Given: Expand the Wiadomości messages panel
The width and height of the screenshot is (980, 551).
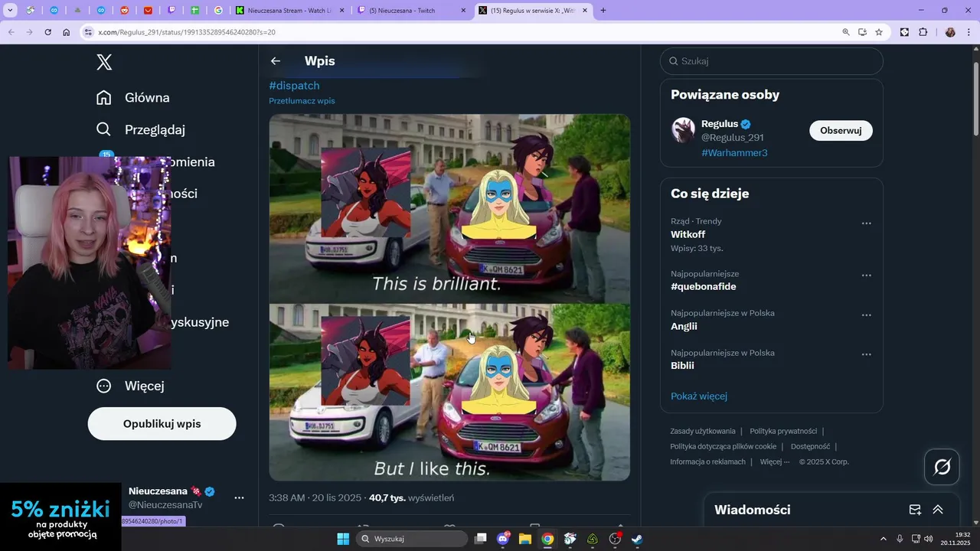Looking at the screenshot, I should (x=938, y=510).
